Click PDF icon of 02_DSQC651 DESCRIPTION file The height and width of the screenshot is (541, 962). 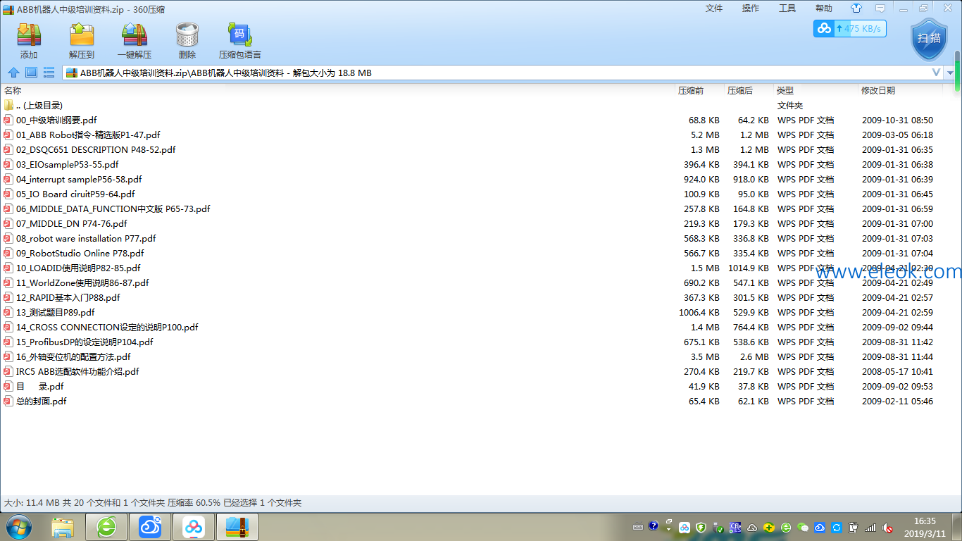(x=8, y=149)
